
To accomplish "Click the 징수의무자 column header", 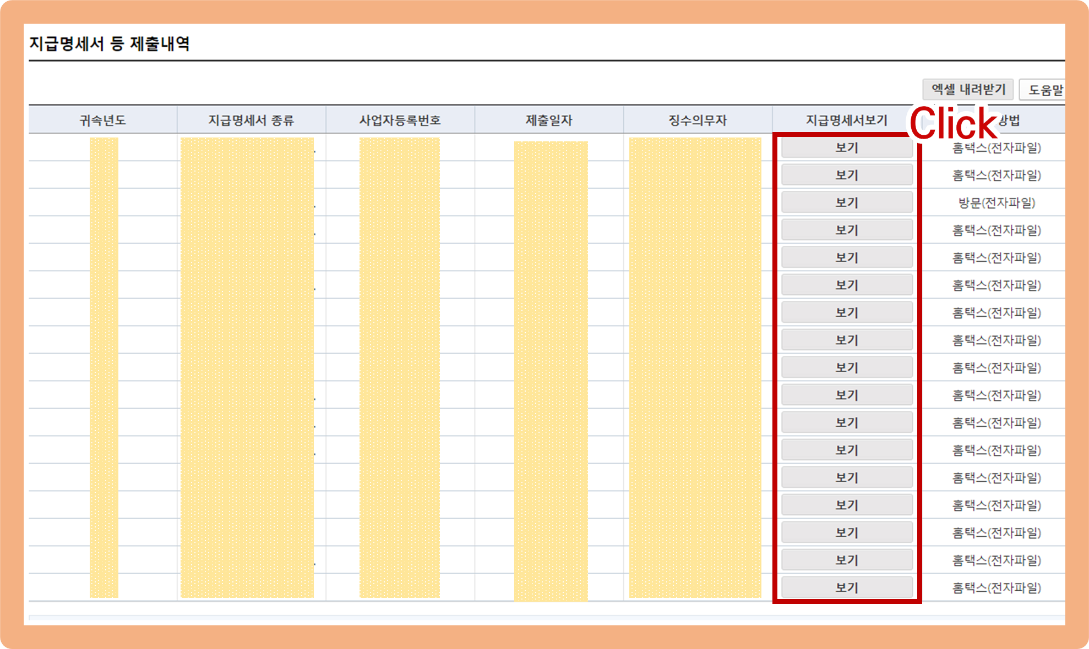I will tap(698, 120).
